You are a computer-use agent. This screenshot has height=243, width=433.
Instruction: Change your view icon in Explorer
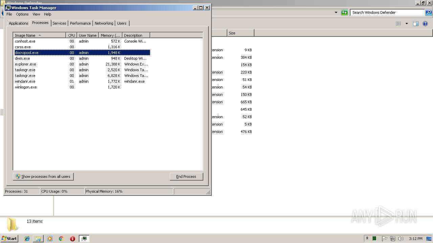(398, 24)
